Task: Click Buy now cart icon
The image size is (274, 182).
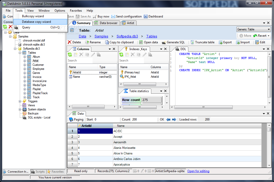Action: (95, 16)
